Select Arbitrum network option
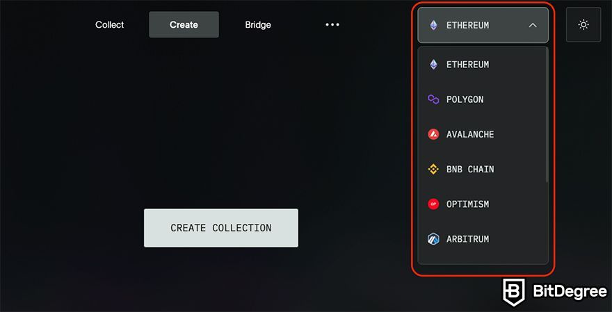 click(482, 239)
